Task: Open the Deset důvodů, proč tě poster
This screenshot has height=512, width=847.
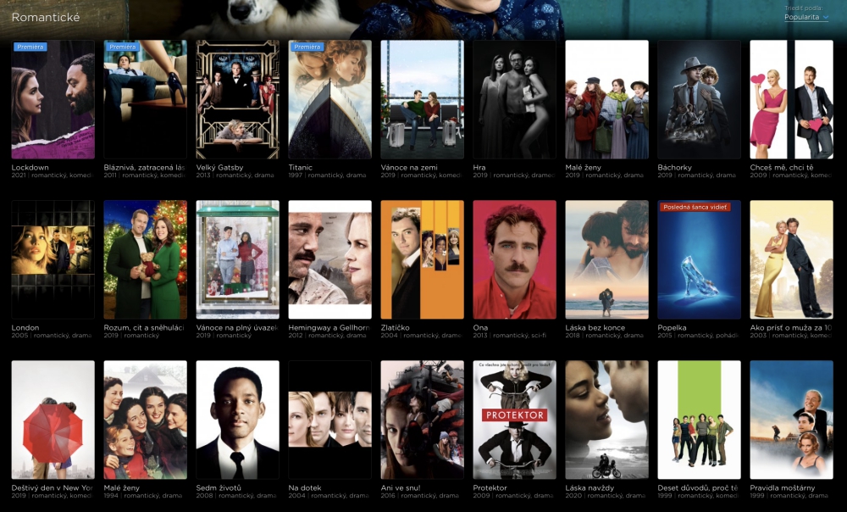Action: [x=700, y=420]
